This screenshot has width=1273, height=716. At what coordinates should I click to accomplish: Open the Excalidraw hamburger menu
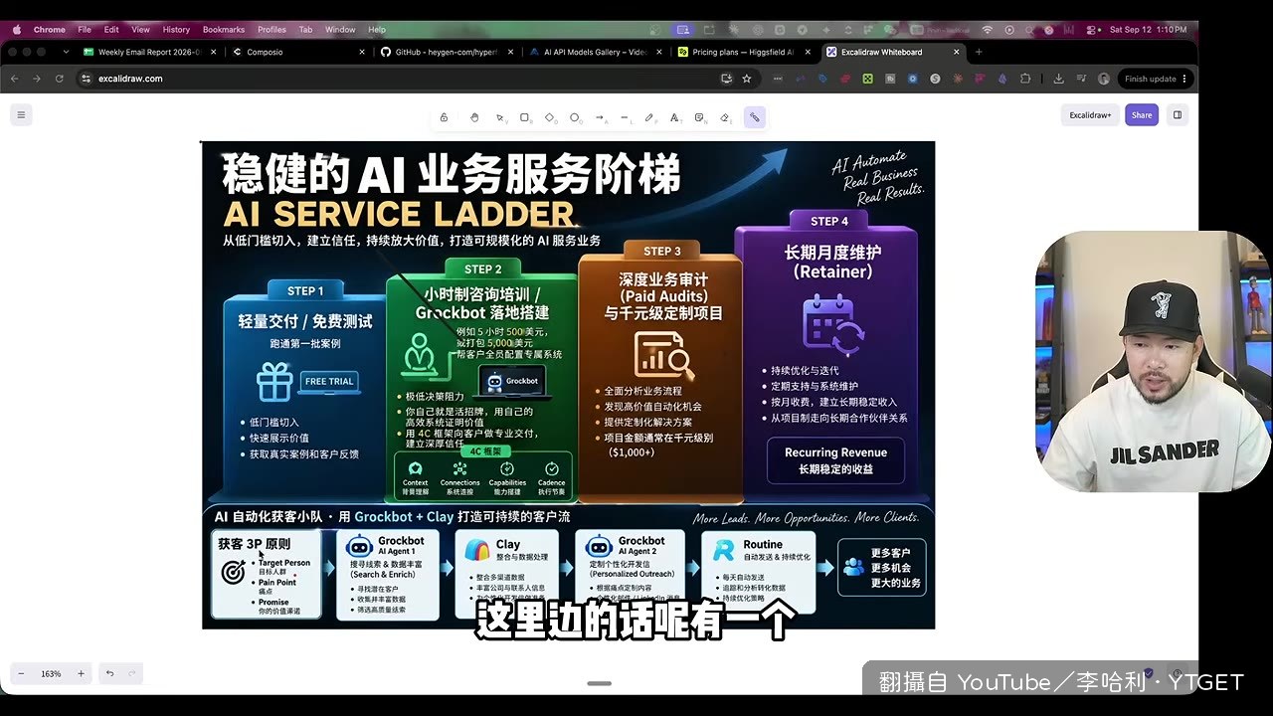pyautogui.click(x=21, y=114)
